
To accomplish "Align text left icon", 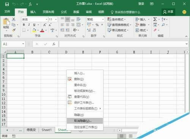I will 62,25.
